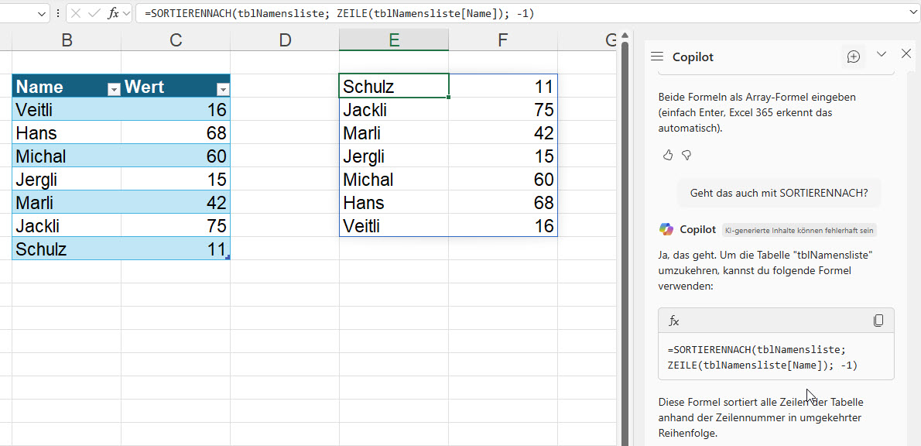Give thumbs down to Copilot response
The height and width of the screenshot is (446, 921).
[686, 156]
